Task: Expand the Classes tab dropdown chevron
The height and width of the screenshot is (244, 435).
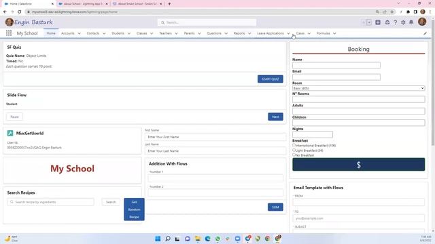Action: point(152,33)
